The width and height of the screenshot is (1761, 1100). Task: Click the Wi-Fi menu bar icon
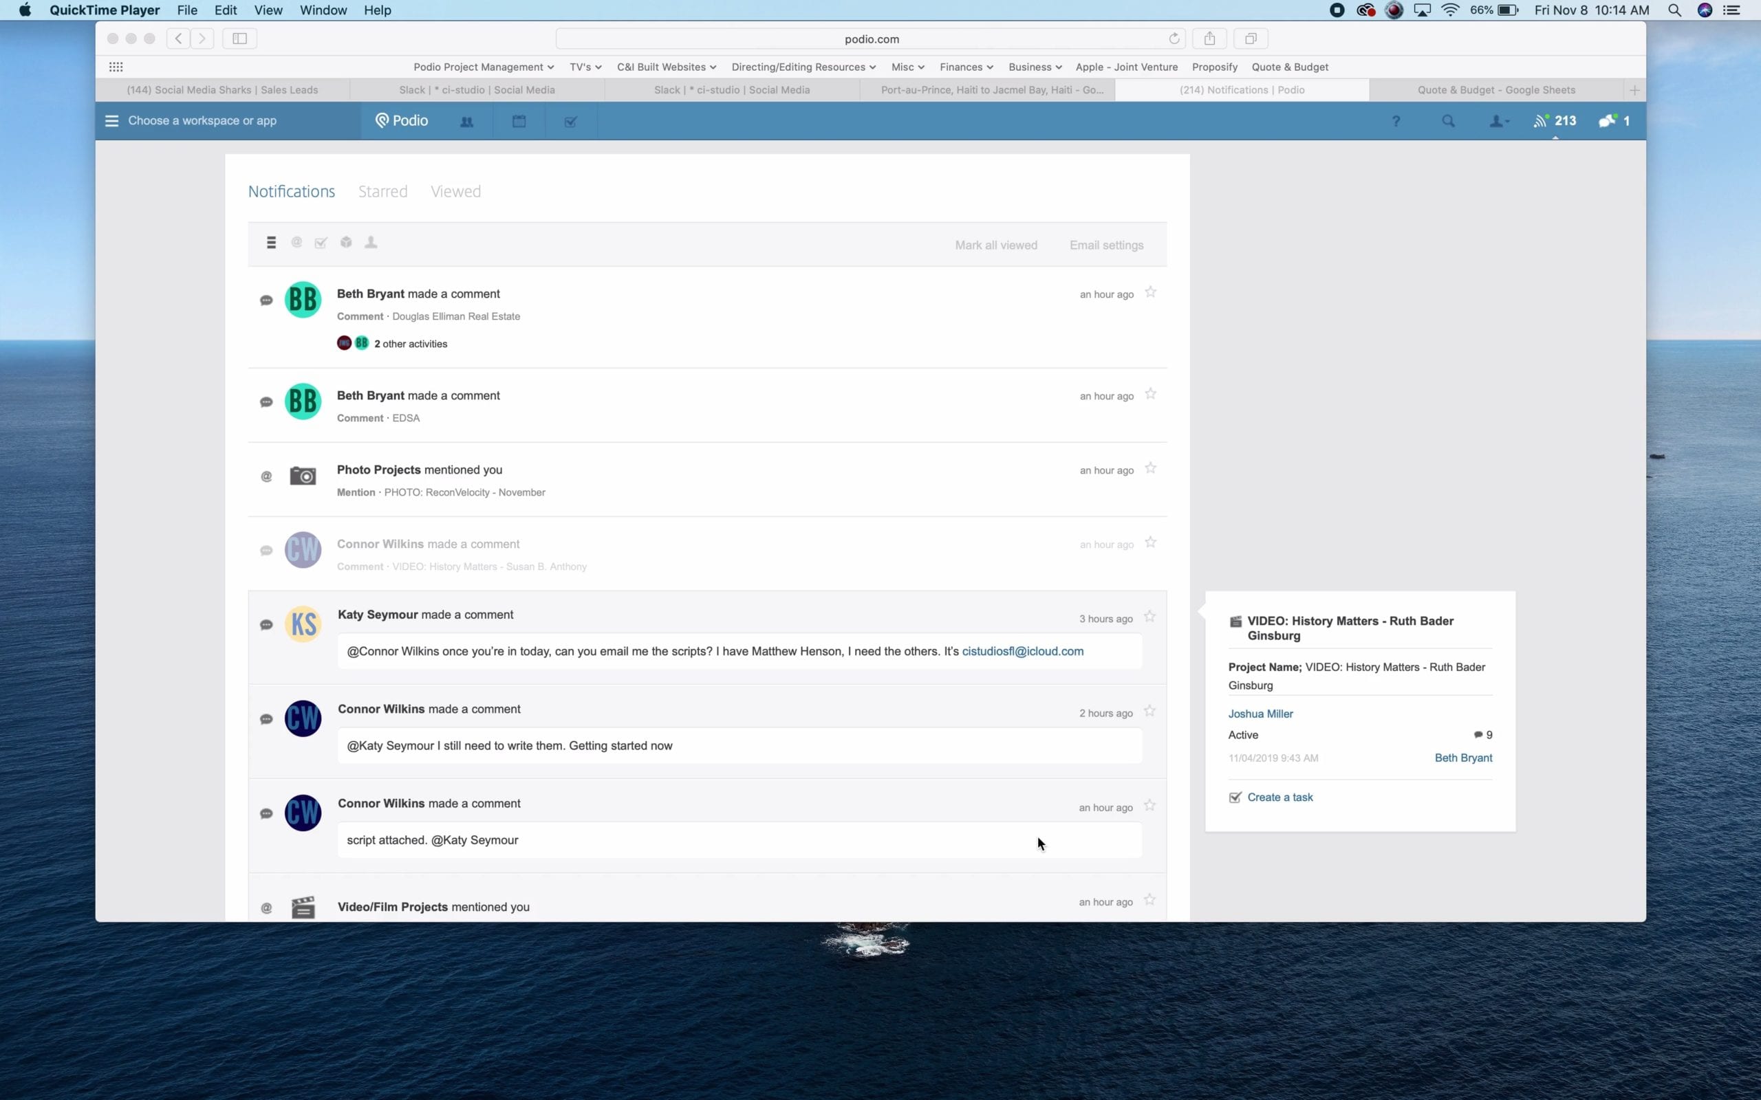click(x=1450, y=10)
